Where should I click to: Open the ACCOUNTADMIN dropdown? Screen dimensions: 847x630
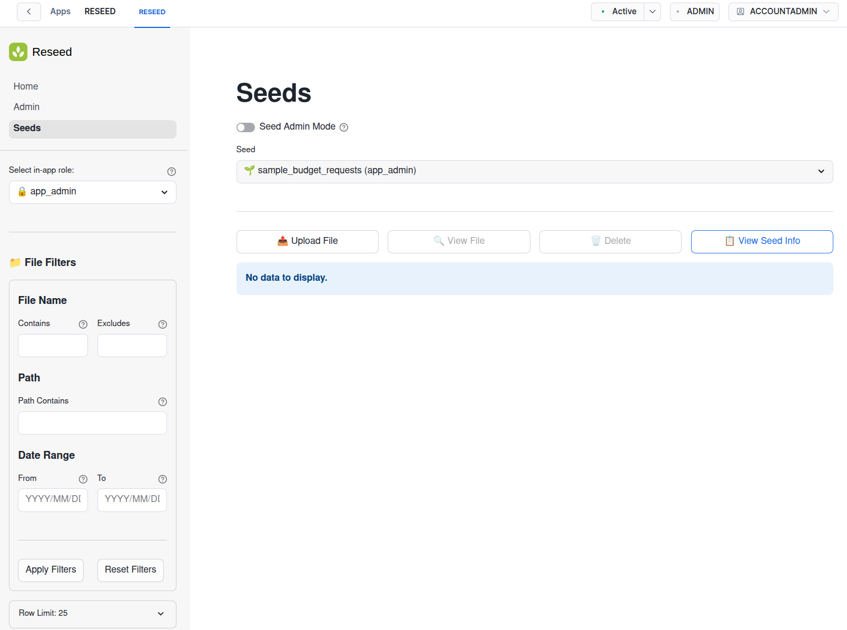783,11
